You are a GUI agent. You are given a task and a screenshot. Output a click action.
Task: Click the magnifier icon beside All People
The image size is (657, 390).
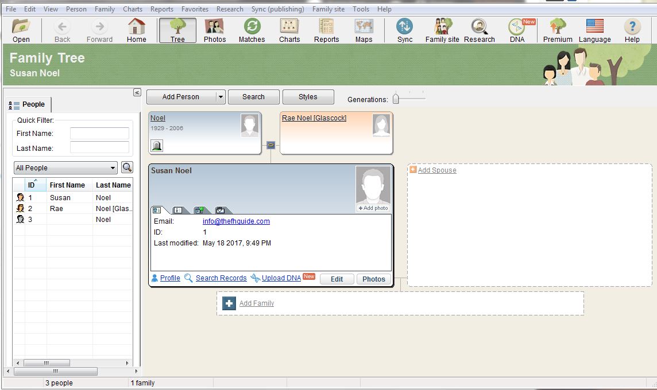(127, 167)
